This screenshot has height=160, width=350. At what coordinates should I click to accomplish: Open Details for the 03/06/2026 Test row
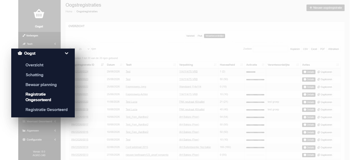pos(309,140)
